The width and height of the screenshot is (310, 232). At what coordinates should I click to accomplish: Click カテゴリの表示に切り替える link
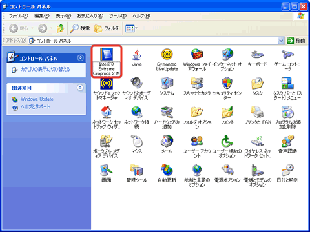[x=45, y=70]
